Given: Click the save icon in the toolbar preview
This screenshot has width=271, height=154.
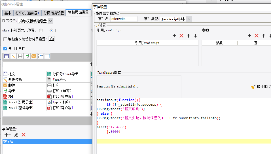Looking at the screenshot, I should coord(7,56).
